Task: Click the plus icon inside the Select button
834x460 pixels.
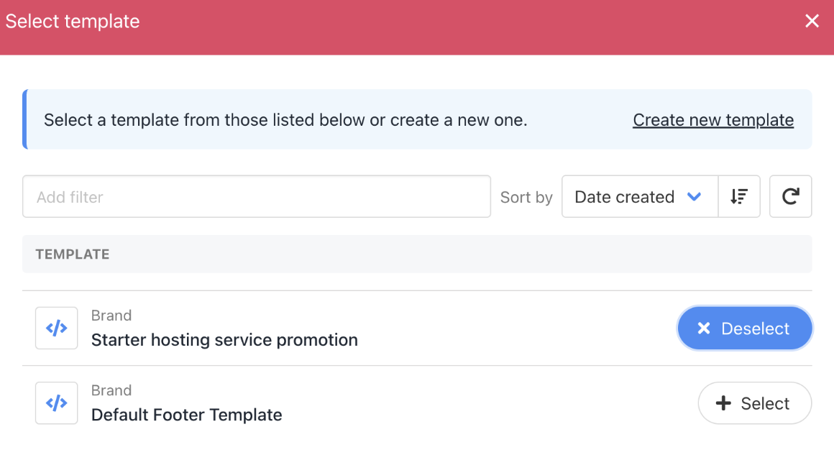Action: [723, 403]
